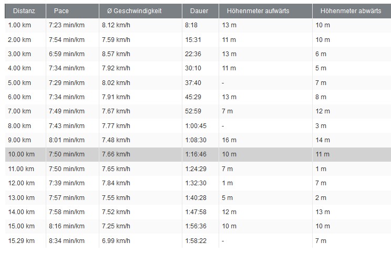The width and height of the screenshot is (391, 253).
Task: Click the 8.57 km/h speed cell
Action: (x=117, y=54)
